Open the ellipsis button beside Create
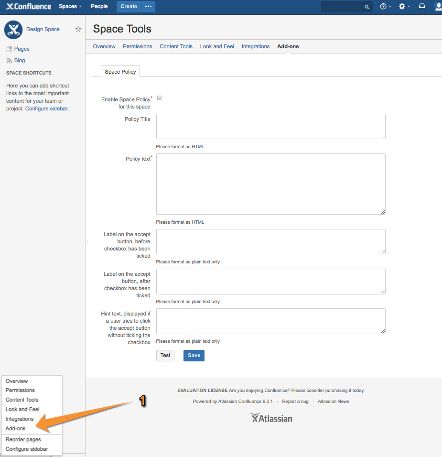This screenshot has width=442, height=457. (x=148, y=7)
